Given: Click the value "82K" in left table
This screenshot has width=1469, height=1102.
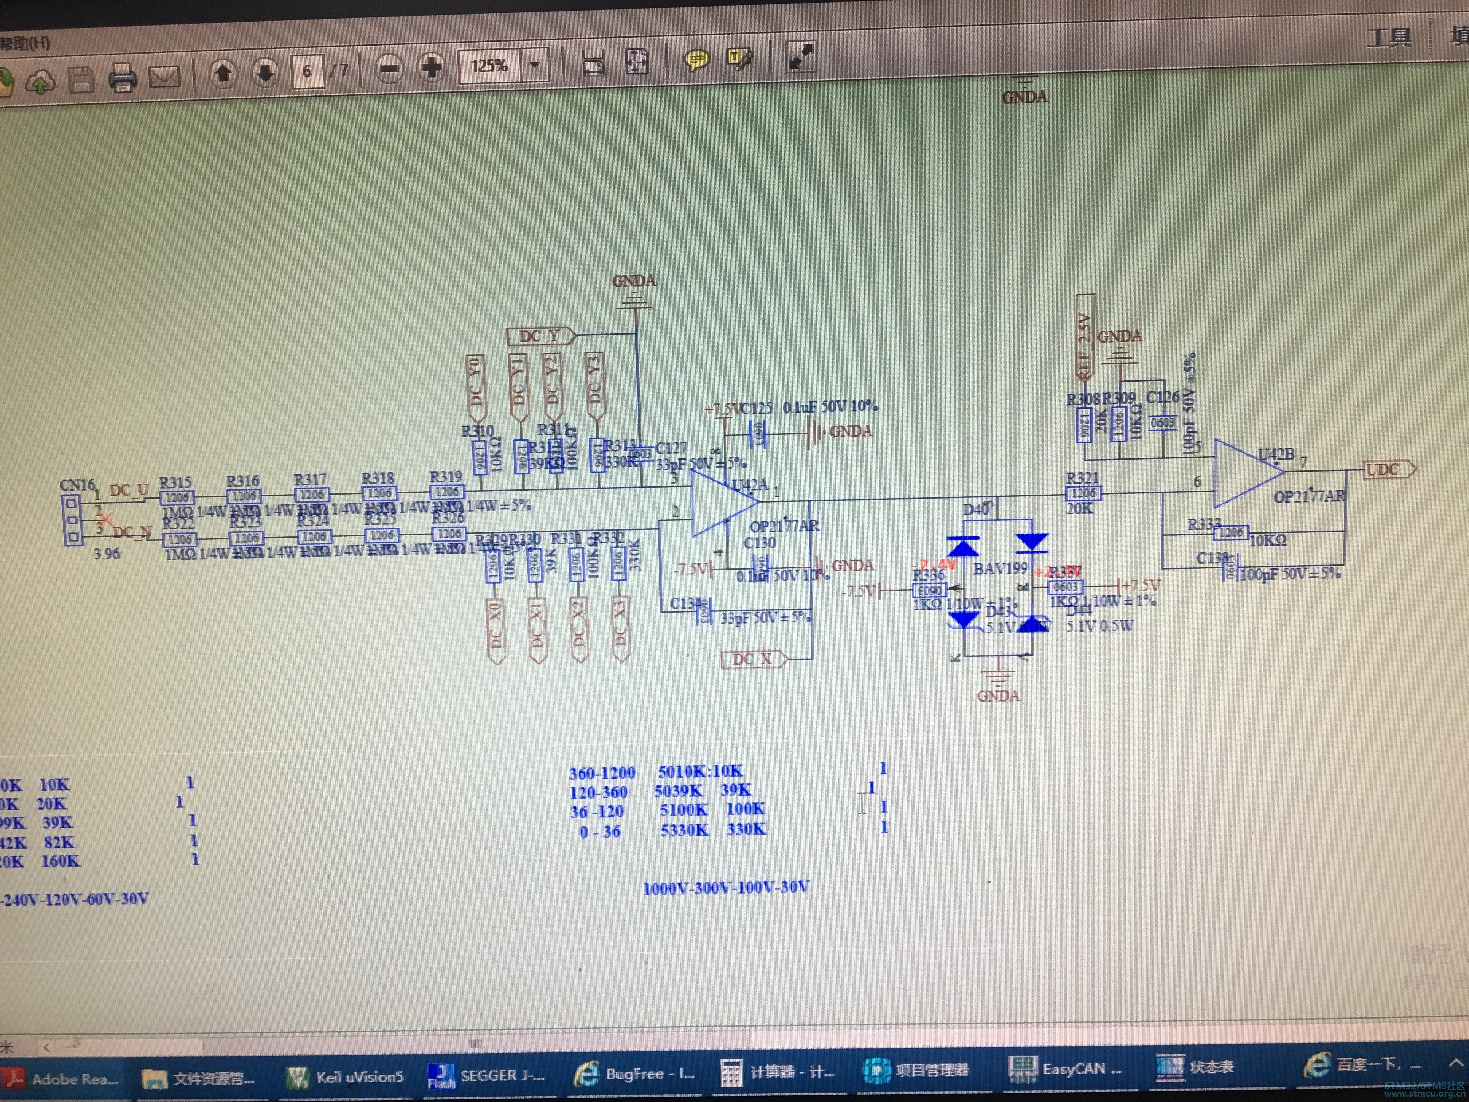Looking at the screenshot, I should (59, 842).
